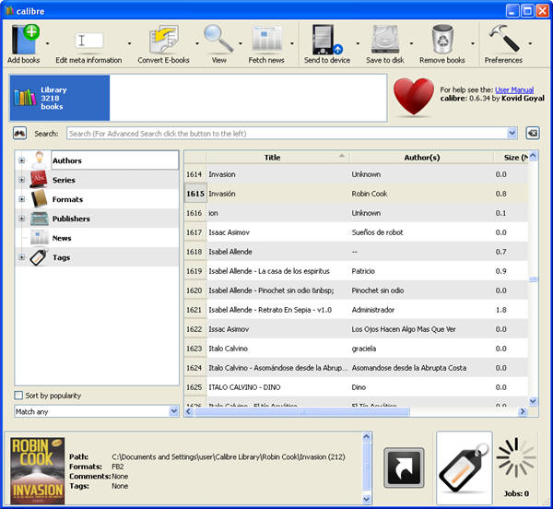
Task: Click the Invasion book cover thumbnail
Action: pos(37,470)
